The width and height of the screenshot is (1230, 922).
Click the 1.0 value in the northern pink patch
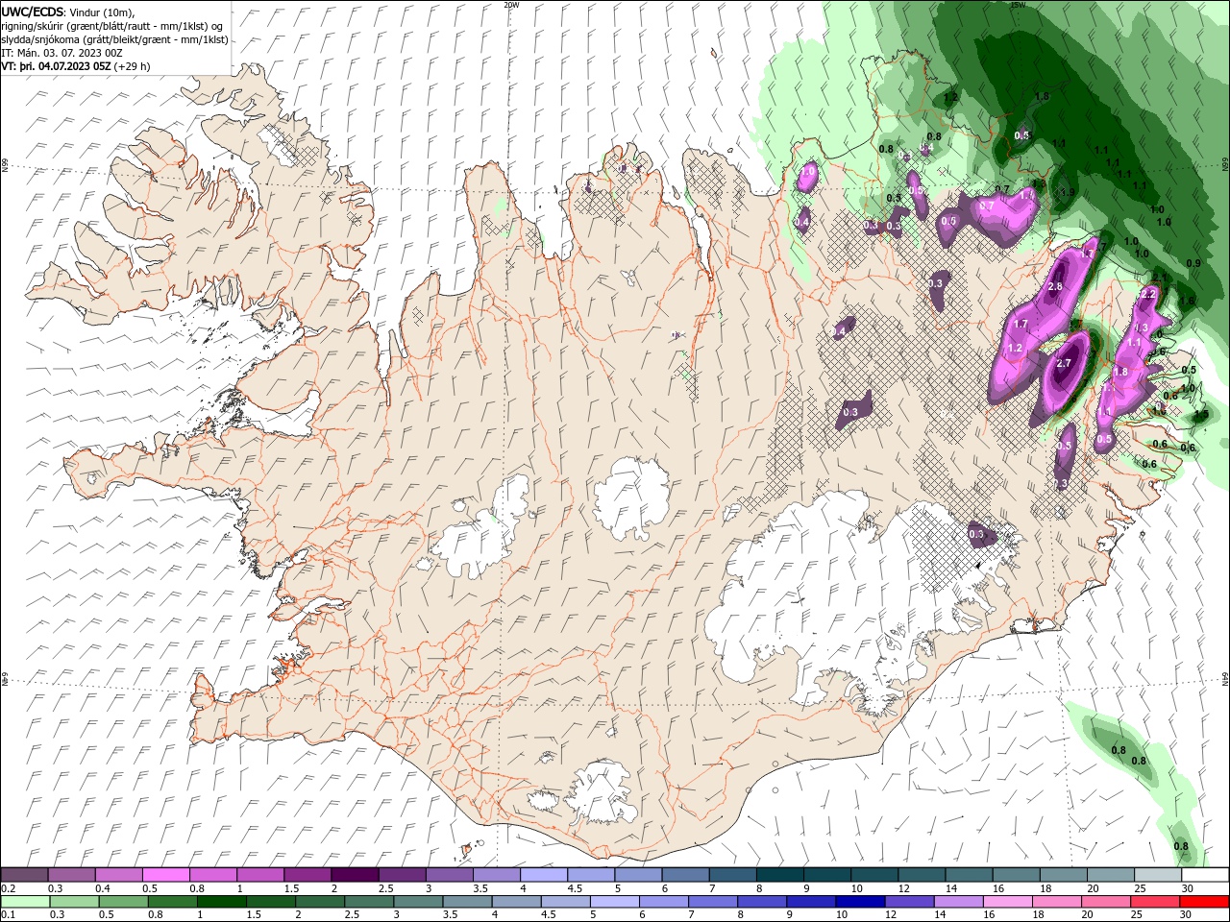click(x=809, y=171)
